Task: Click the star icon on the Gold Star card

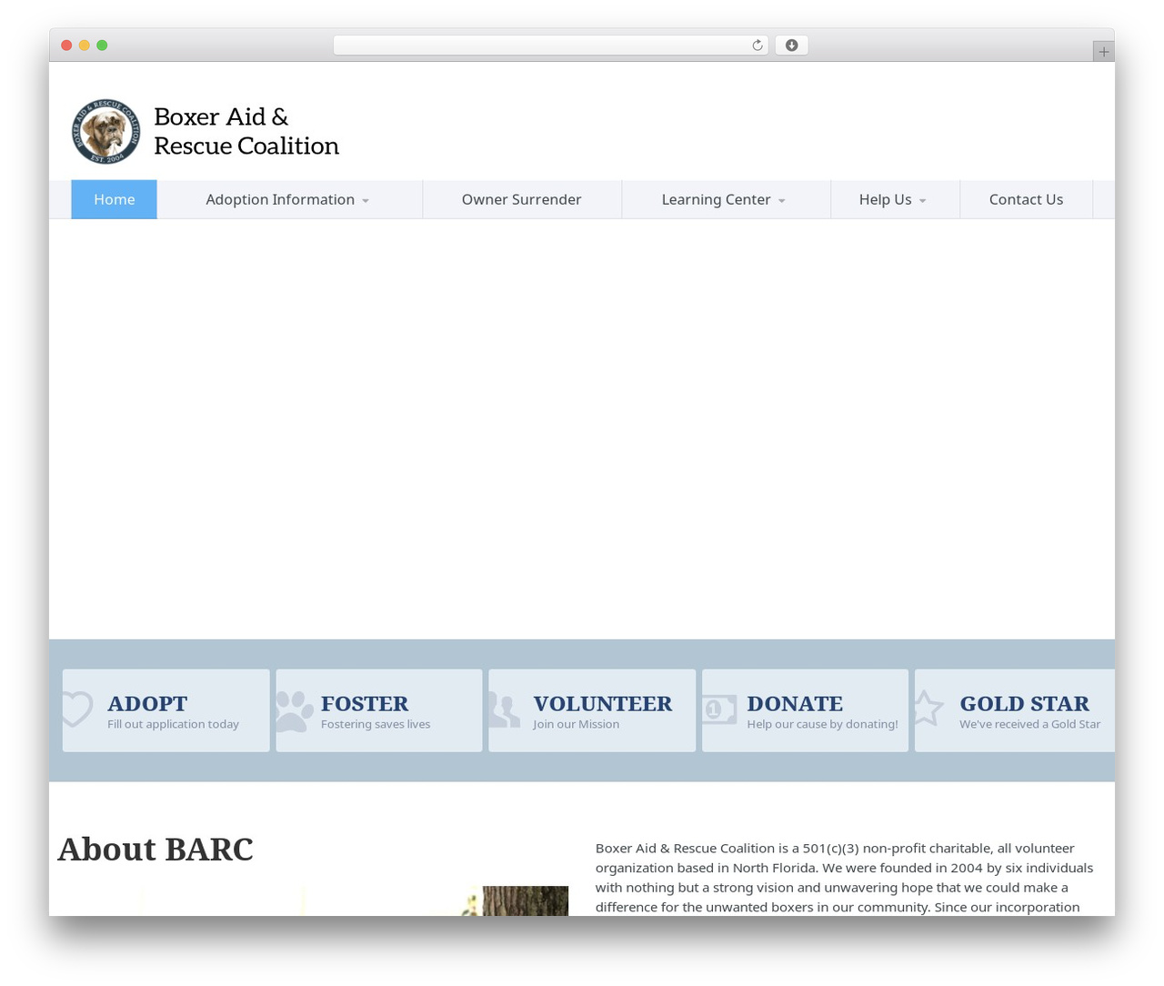Action: click(x=928, y=708)
